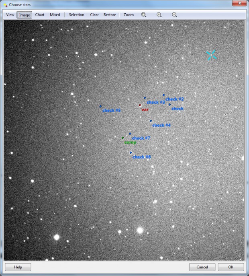Click the Zoom toolbar label
The height and width of the screenshot is (276, 249).
pyautogui.click(x=129, y=15)
